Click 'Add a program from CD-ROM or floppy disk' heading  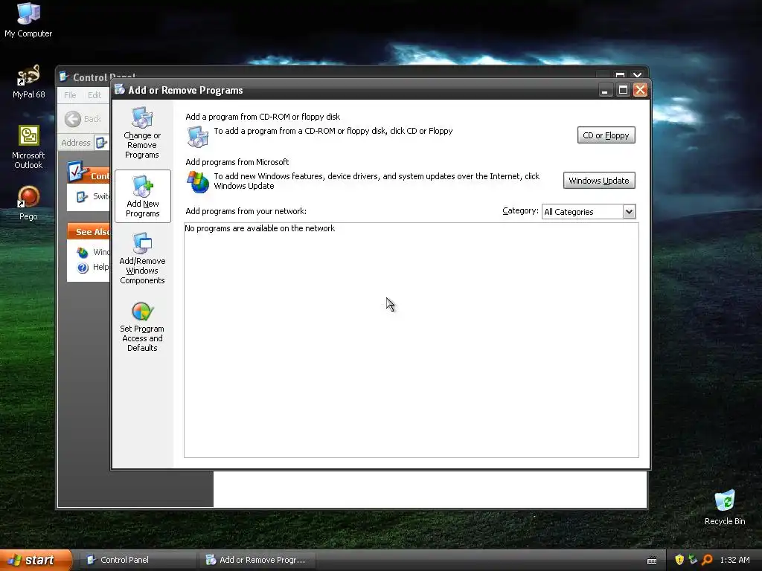pyautogui.click(x=263, y=117)
